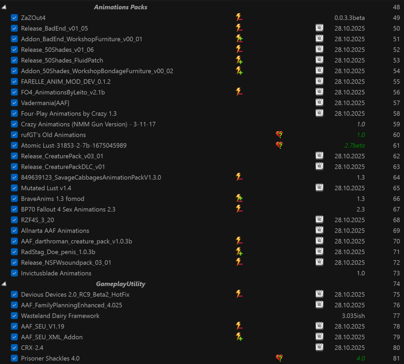This screenshot has height=364, width=404.
Task: Select the BraveAnims 1.3 fomod name
Action: (53, 199)
